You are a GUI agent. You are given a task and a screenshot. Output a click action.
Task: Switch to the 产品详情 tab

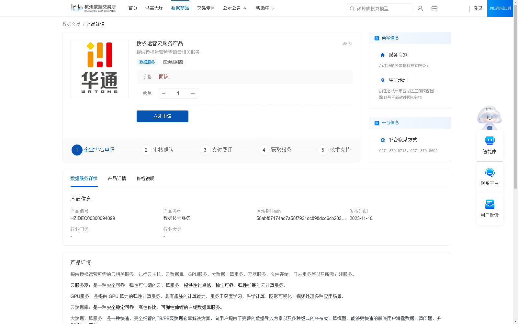coord(117,179)
